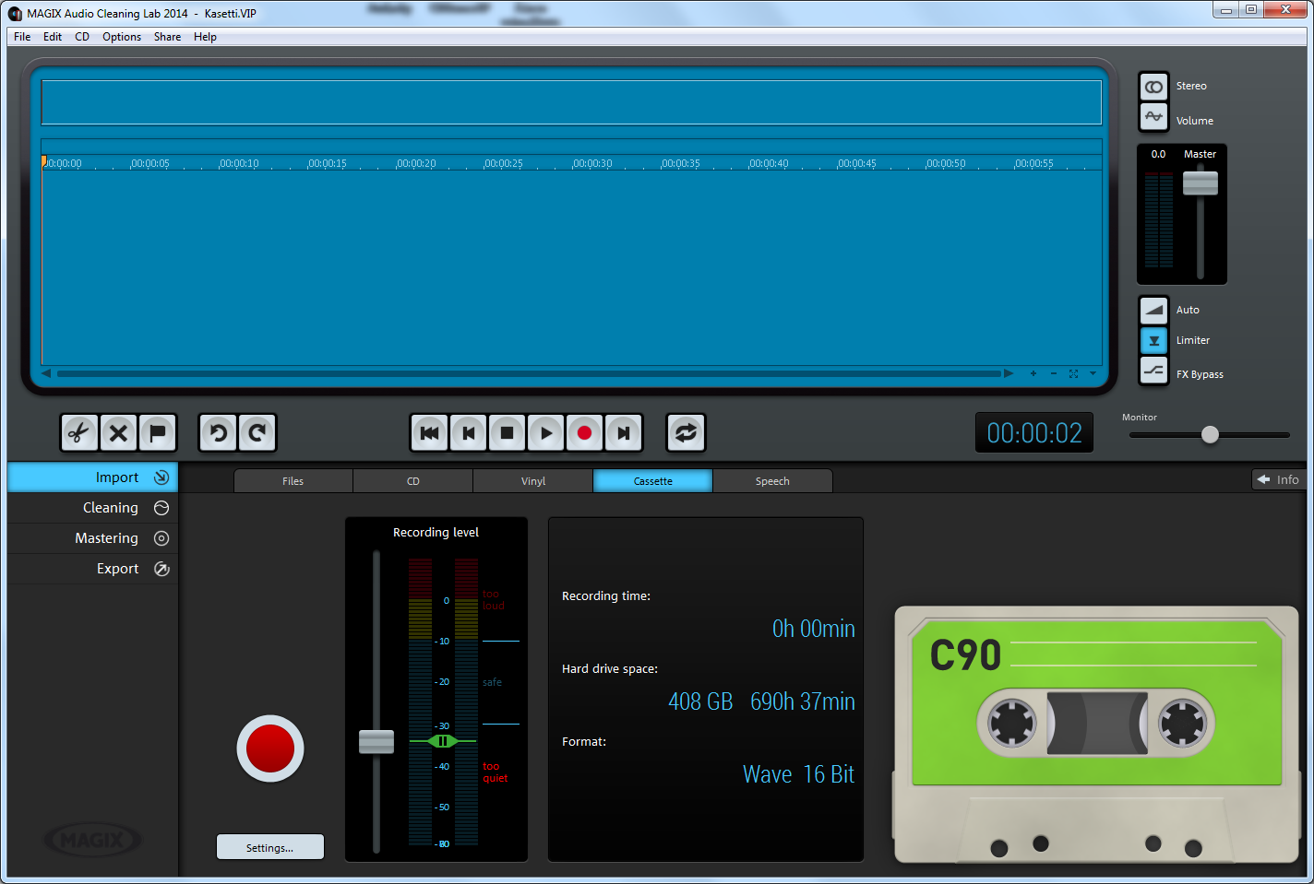
Task: Toggle FX Bypass
Action: [1153, 371]
